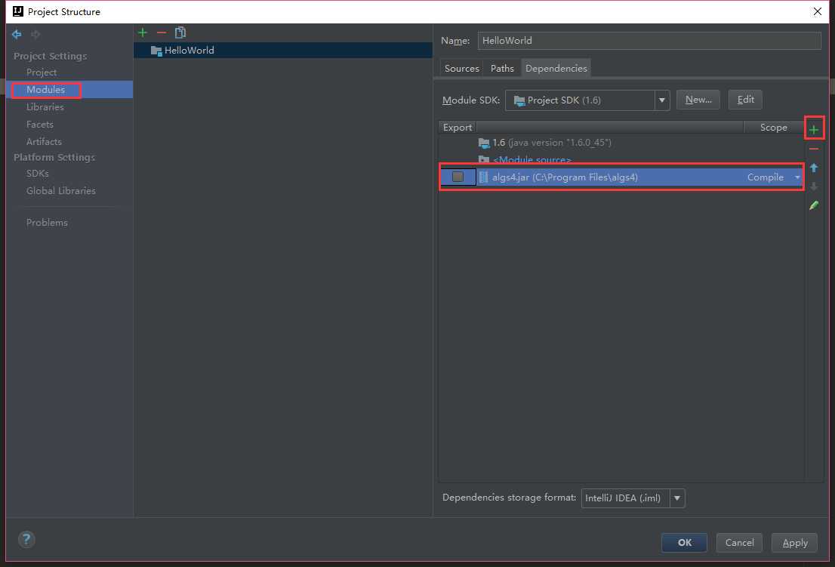Select HelloWorld module in the list
This screenshot has width=835, height=567.
(x=283, y=51)
